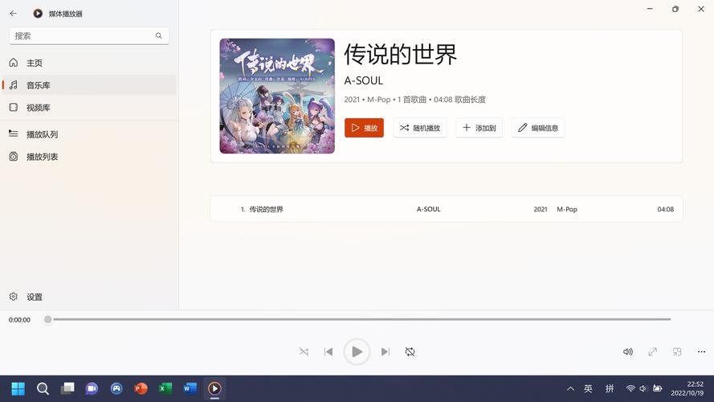Click the seek bar thumb
This screenshot has width=714, height=402.
pyautogui.click(x=48, y=319)
